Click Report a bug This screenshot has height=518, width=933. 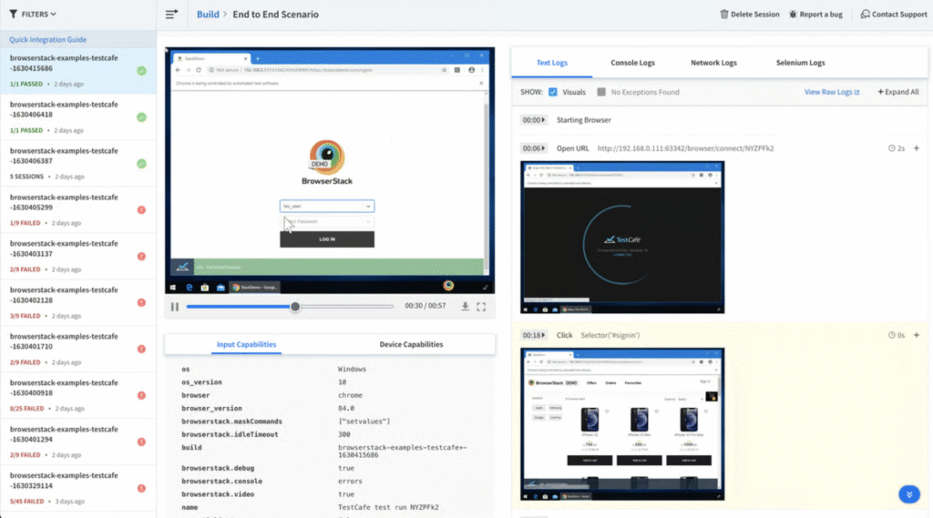(815, 15)
